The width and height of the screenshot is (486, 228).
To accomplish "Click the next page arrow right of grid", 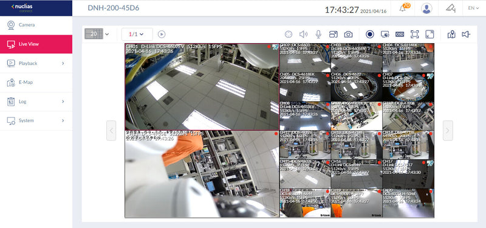I will 448,131.
